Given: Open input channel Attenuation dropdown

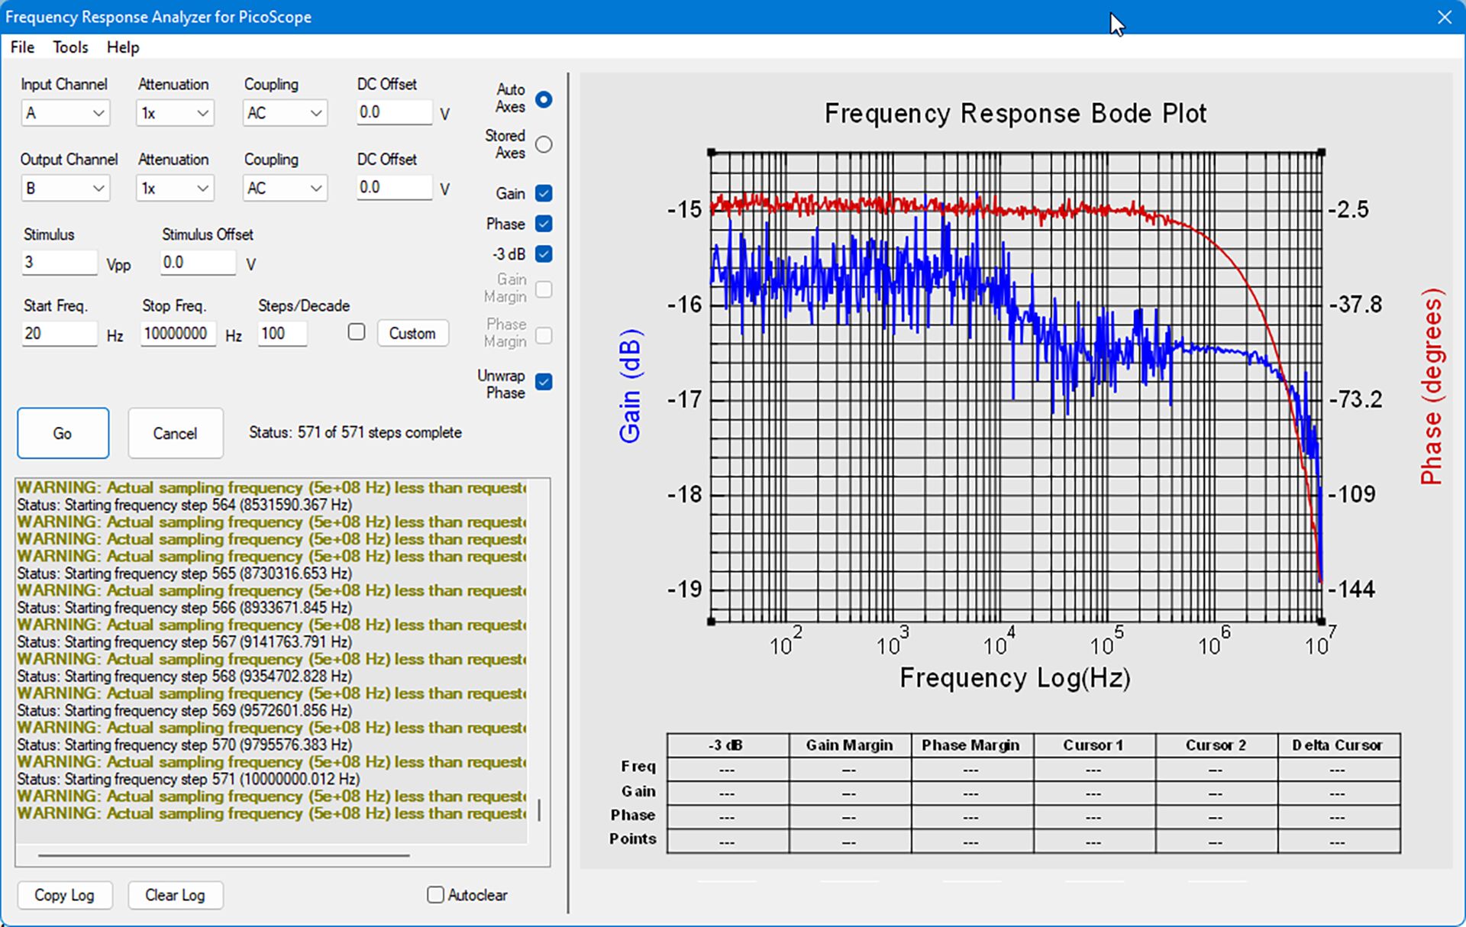Looking at the screenshot, I should pos(175,113).
